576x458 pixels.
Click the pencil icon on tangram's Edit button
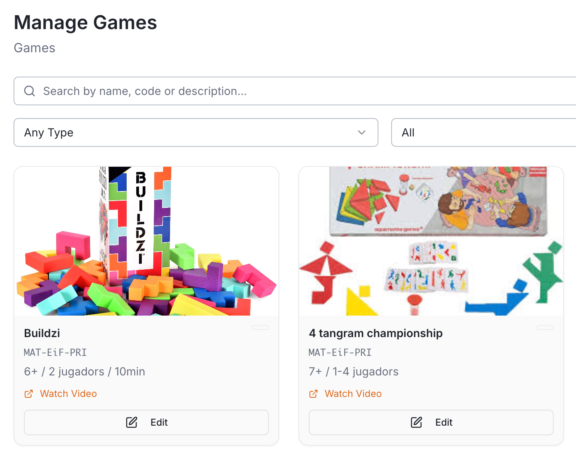point(416,422)
